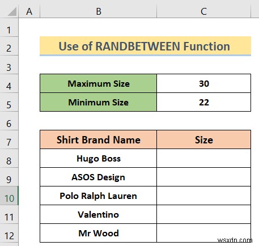Click the 'ASOS Design' cell
The width and height of the screenshot is (259, 246).
point(98,177)
